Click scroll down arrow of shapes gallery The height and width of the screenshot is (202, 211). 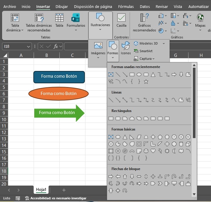click(194, 194)
